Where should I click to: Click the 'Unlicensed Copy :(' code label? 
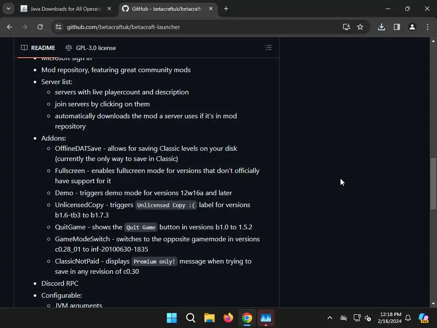tap(166, 205)
